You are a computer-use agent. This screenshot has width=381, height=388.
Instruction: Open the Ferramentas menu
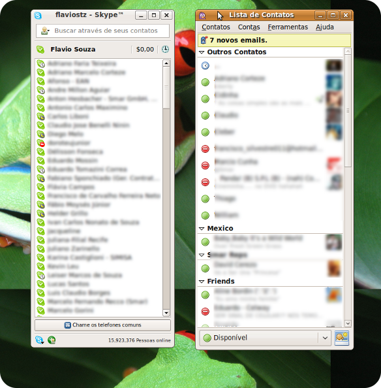pos(288,27)
